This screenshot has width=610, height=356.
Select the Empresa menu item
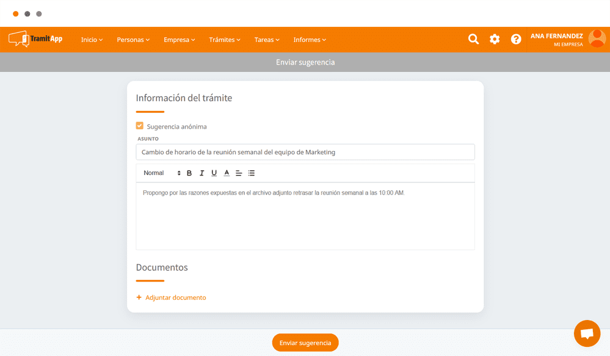178,40
